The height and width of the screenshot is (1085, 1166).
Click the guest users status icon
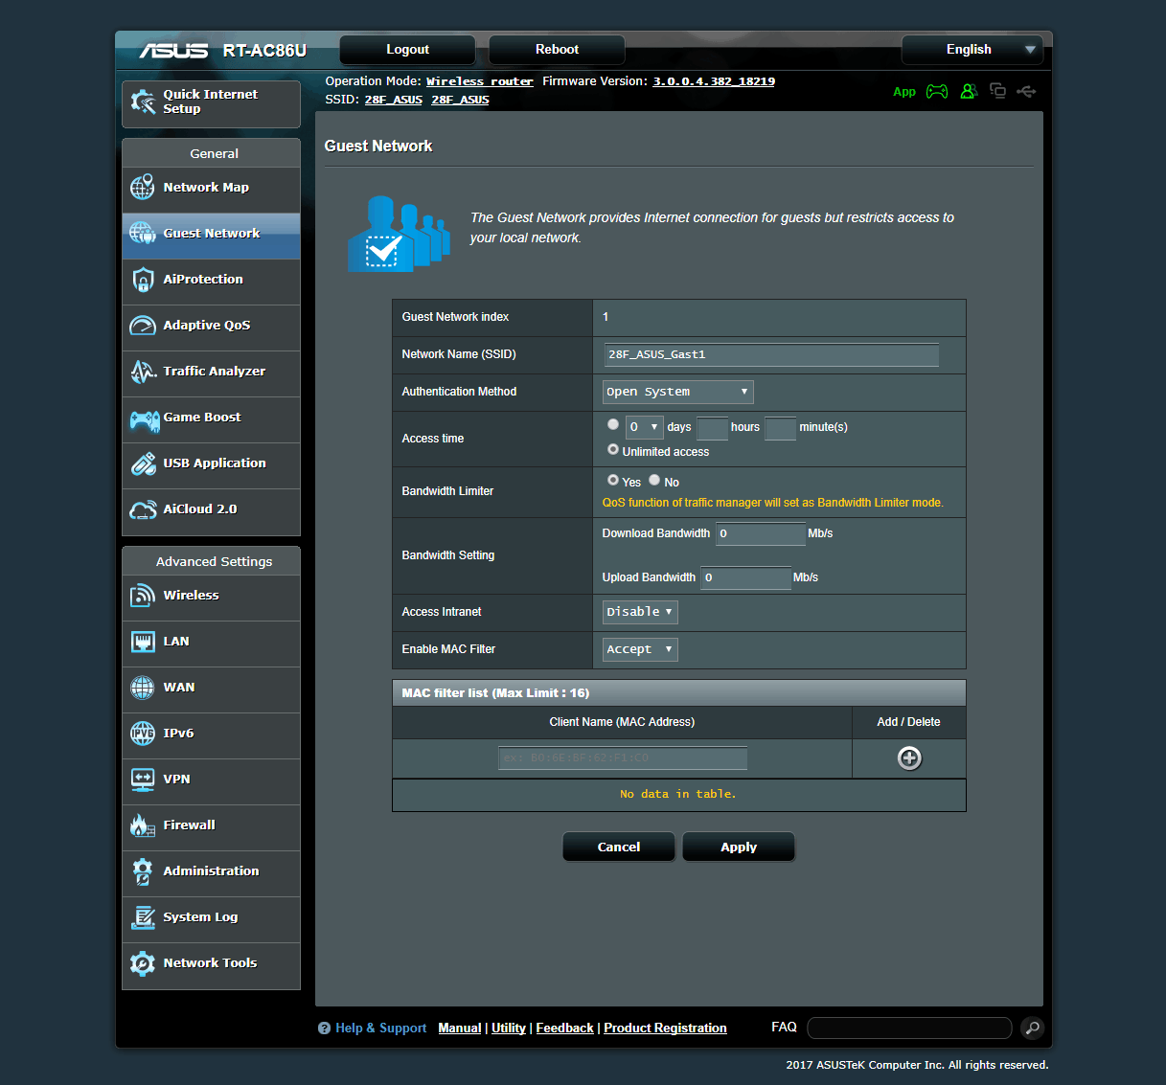pos(969,91)
